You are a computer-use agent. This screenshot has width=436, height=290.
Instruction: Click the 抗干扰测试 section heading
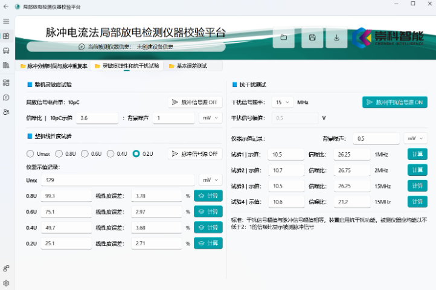(x=253, y=85)
